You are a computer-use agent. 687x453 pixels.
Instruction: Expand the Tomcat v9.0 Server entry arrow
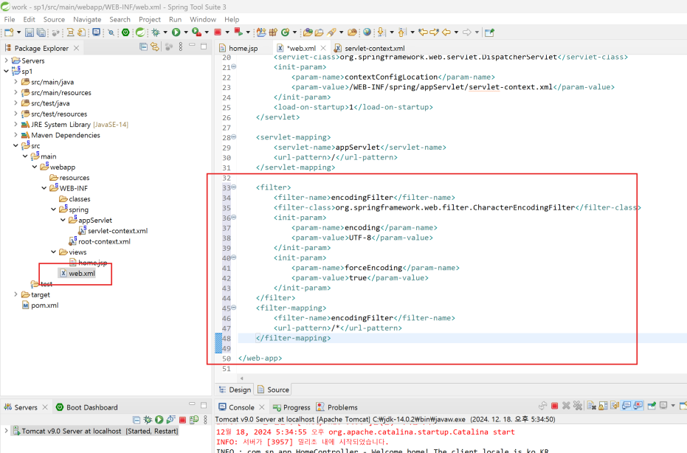6,431
